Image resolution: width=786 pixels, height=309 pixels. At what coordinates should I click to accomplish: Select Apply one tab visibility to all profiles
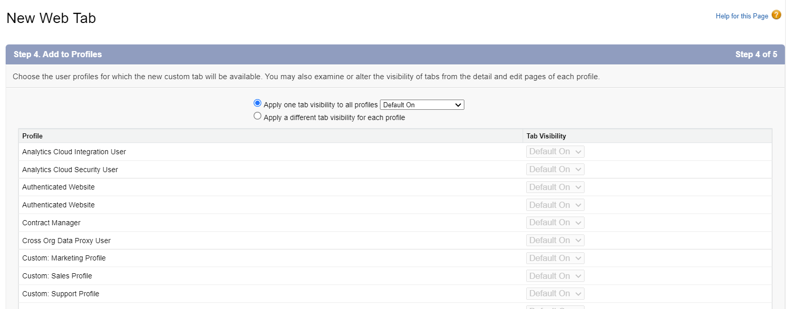point(258,103)
